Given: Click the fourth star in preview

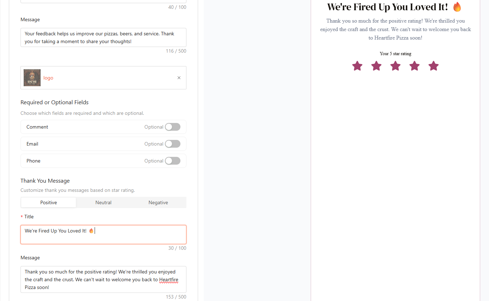Looking at the screenshot, I should click(415, 66).
